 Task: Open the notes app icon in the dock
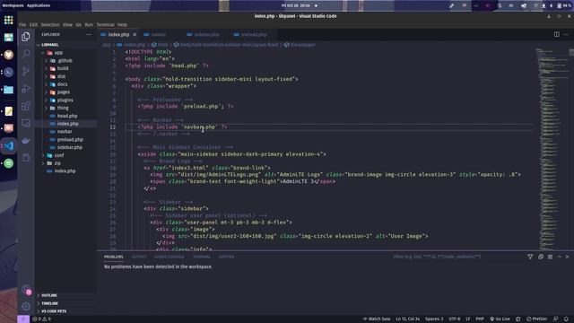[8, 111]
